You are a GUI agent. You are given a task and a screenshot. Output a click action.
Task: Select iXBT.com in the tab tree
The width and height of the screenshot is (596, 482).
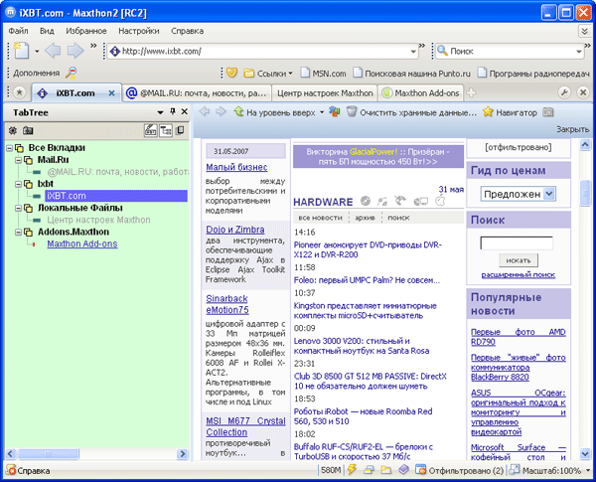click(x=116, y=196)
